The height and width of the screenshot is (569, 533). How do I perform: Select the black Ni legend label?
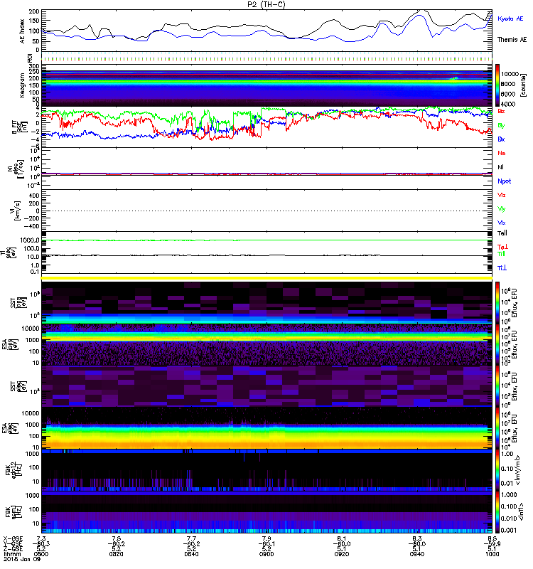[x=500, y=167]
